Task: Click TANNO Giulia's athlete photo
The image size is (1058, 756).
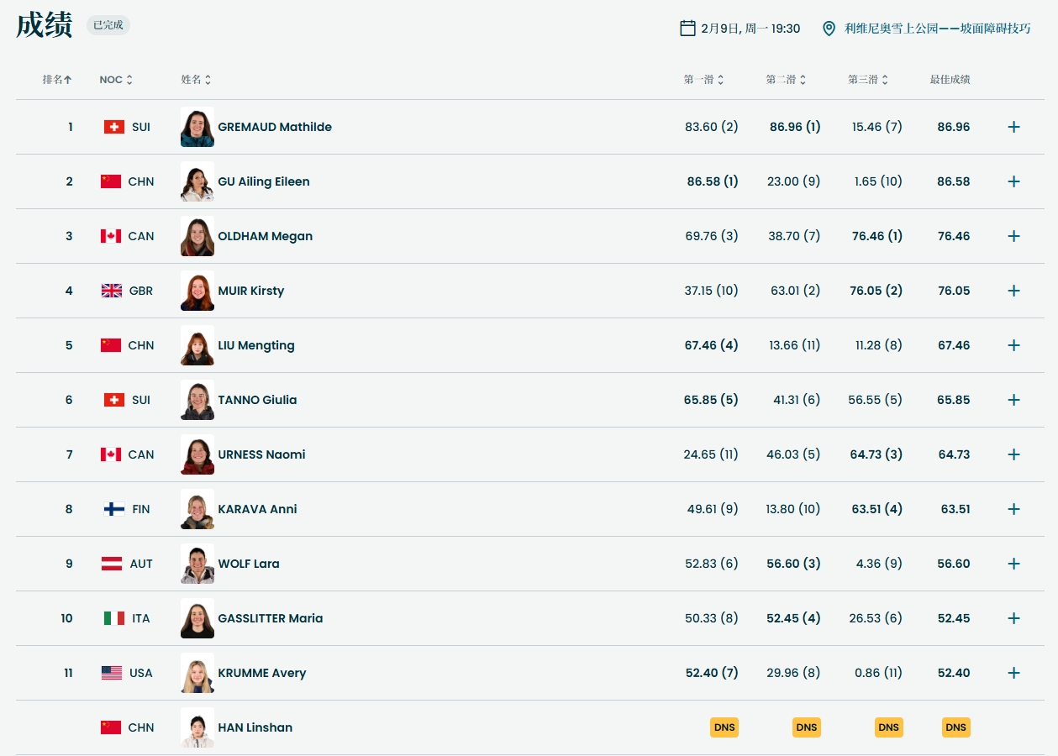Action: [197, 400]
